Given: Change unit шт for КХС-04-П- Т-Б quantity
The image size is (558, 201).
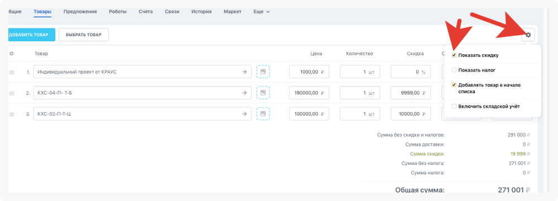Looking at the screenshot, I should 372,93.
